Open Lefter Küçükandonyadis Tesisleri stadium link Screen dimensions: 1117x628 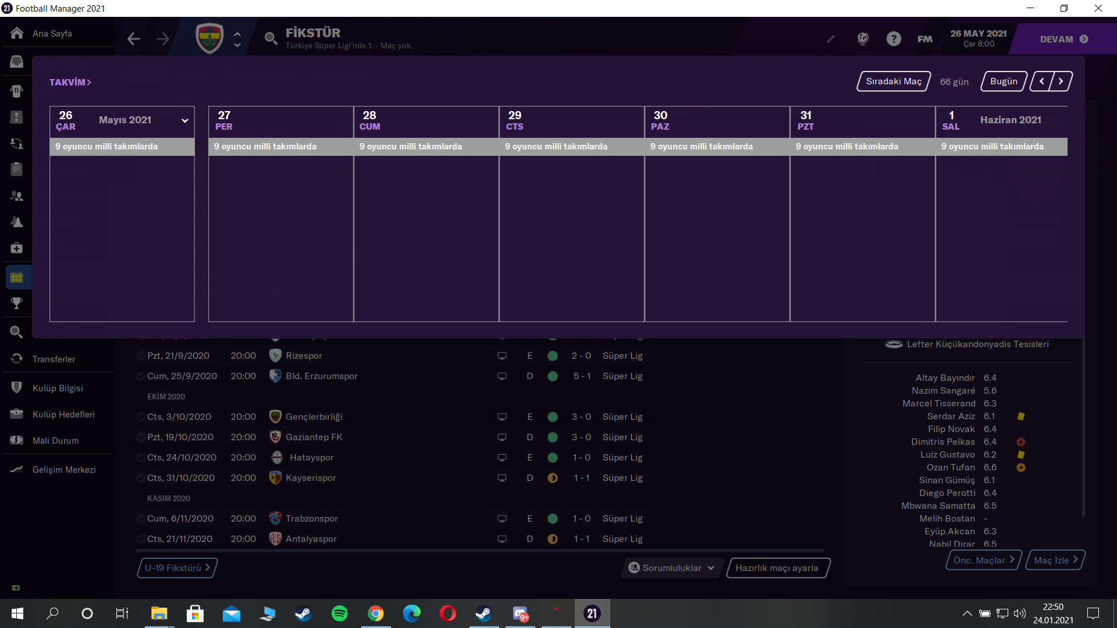coord(978,344)
